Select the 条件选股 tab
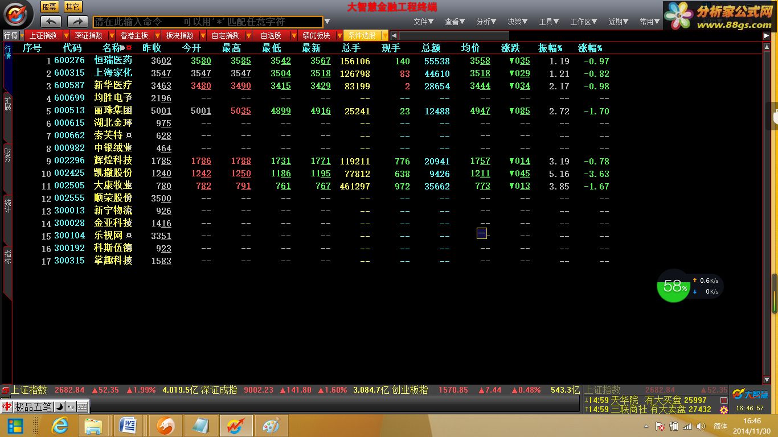The image size is (778, 437). tap(362, 35)
